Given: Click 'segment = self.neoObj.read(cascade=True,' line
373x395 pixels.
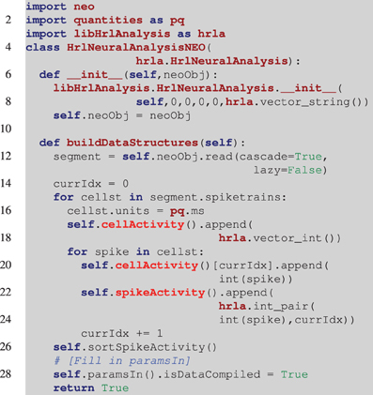Looking at the screenshot, I should pos(191,157).
